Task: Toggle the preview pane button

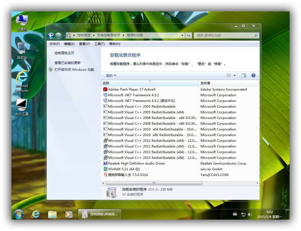Action: (244, 75)
